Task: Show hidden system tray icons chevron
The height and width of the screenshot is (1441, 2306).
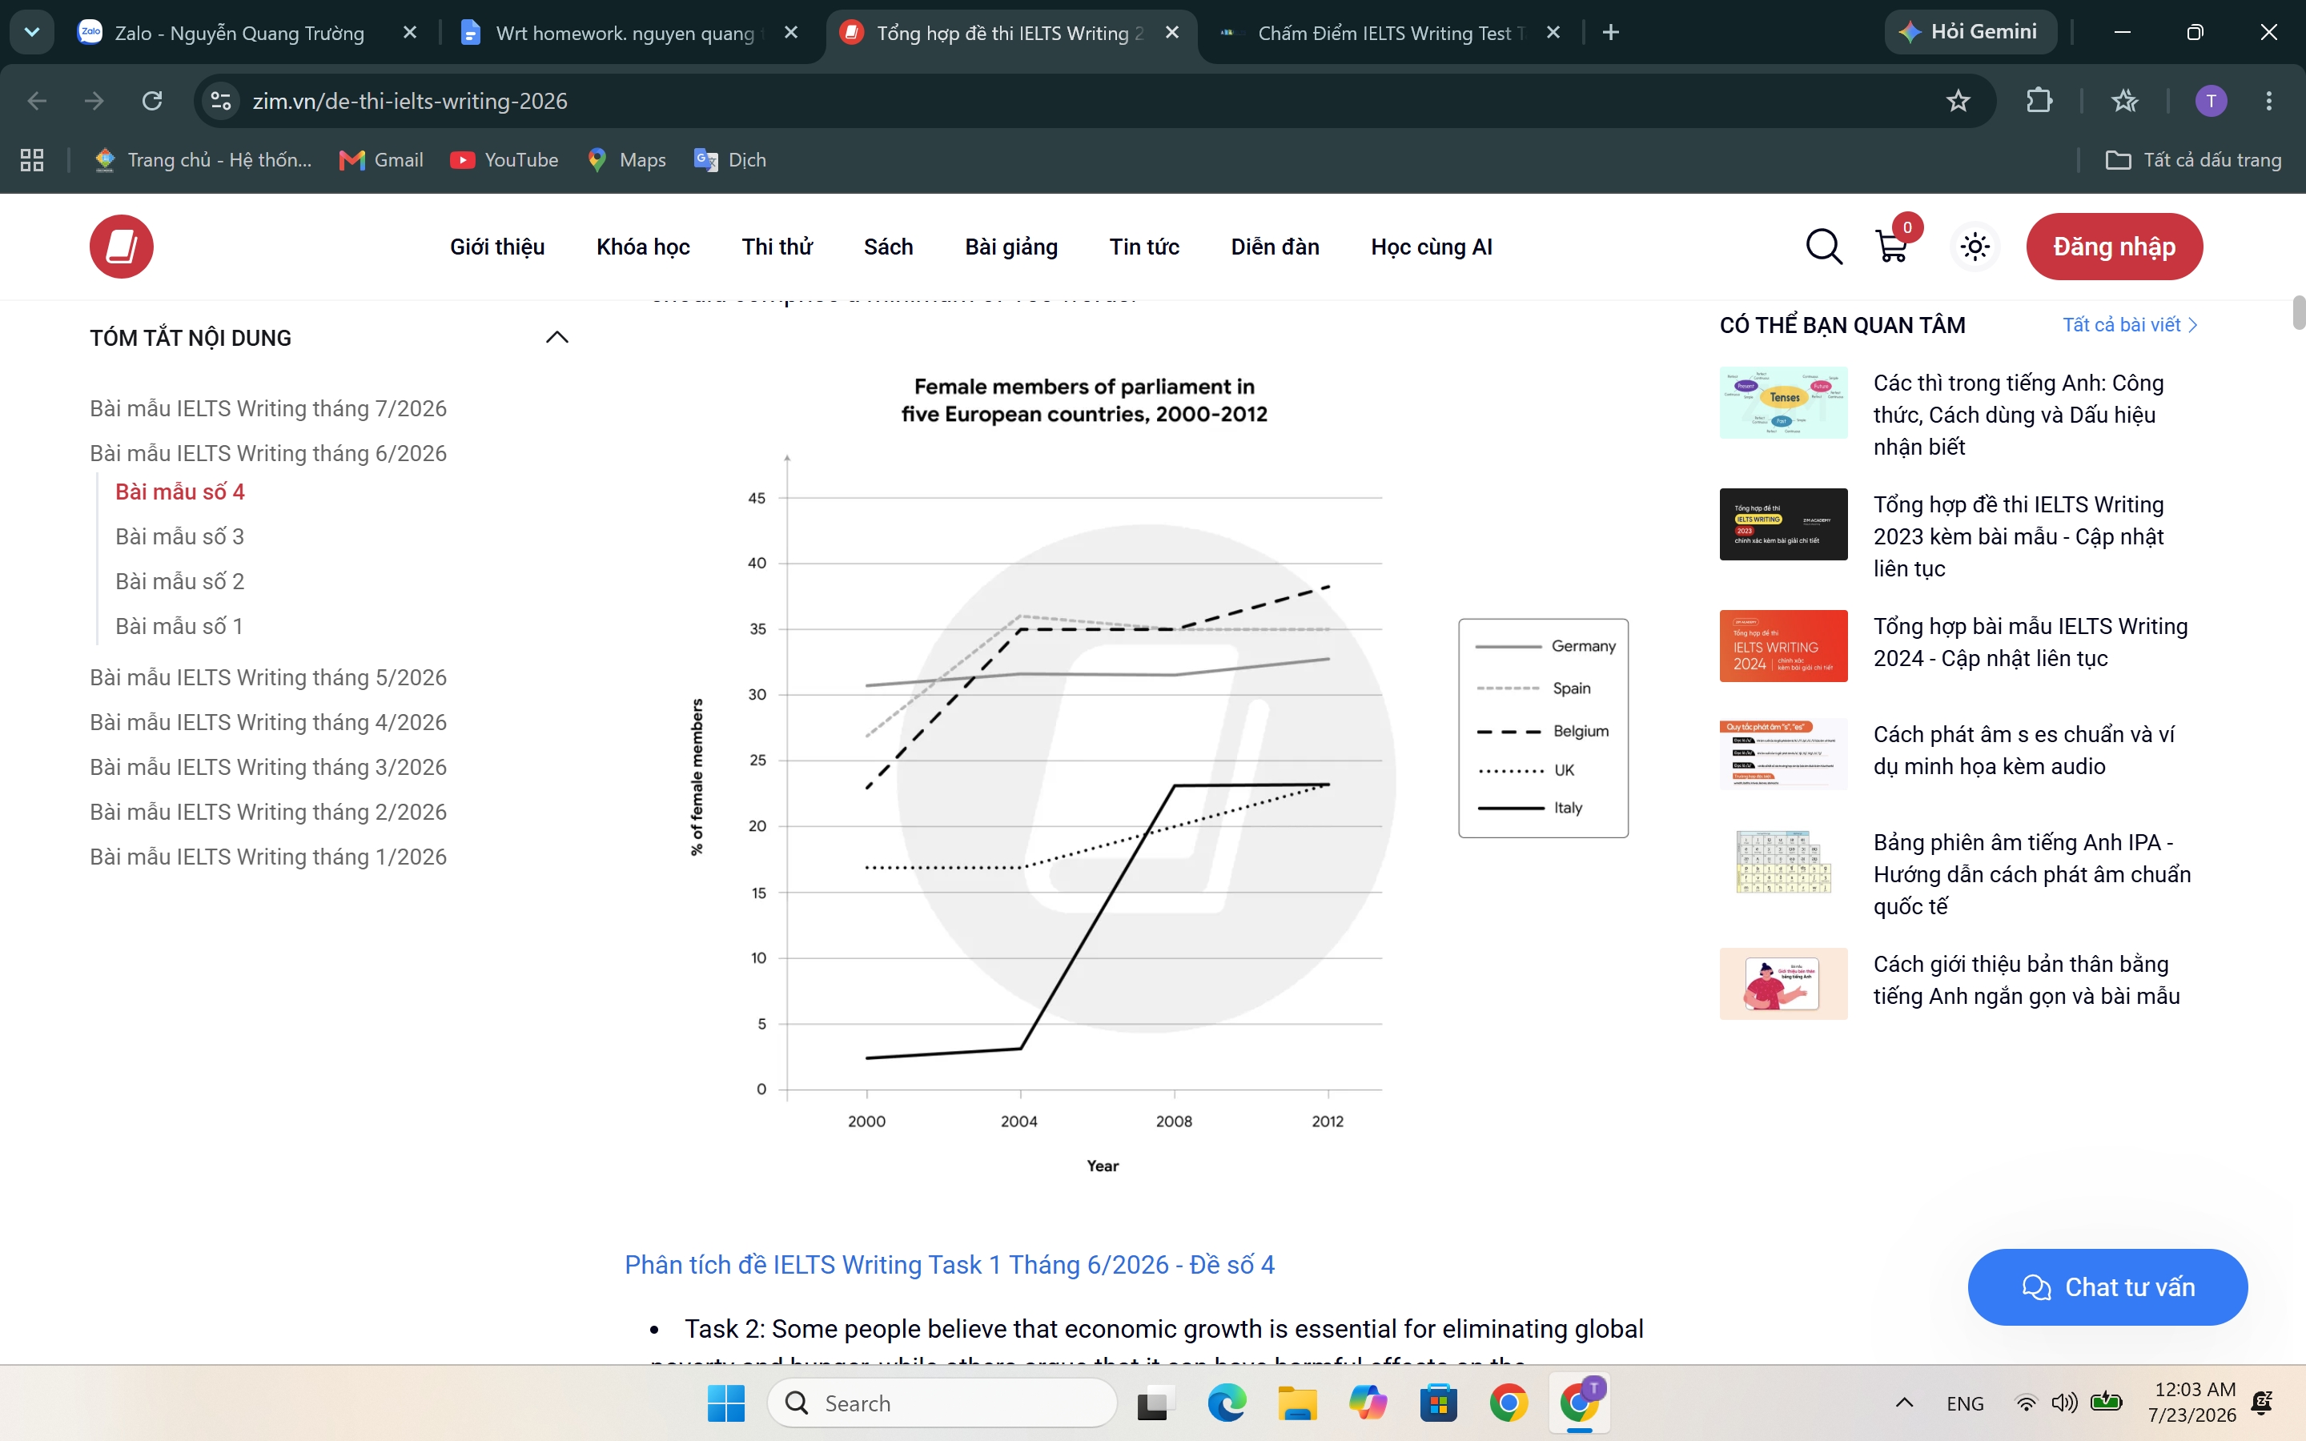Action: tap(1904, 1403)
